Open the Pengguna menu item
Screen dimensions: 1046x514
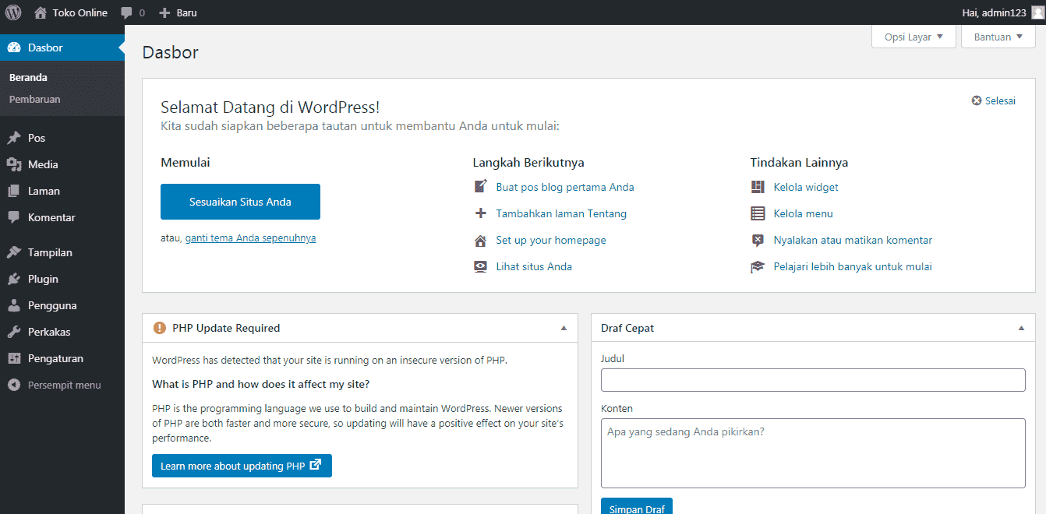click(x=52, y=305)
